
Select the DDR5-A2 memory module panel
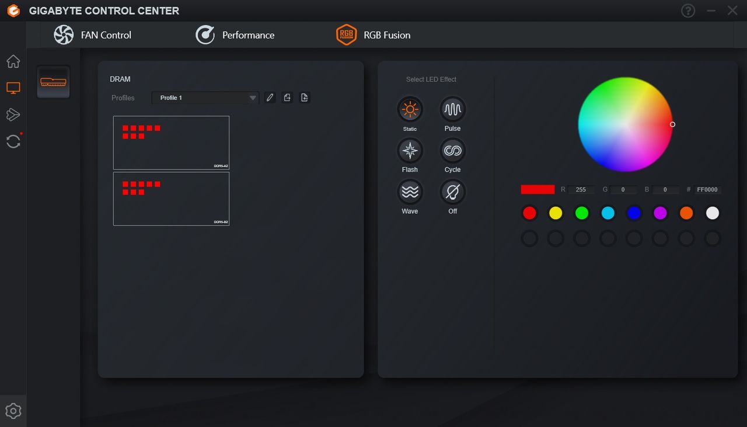tap(171, 143)
